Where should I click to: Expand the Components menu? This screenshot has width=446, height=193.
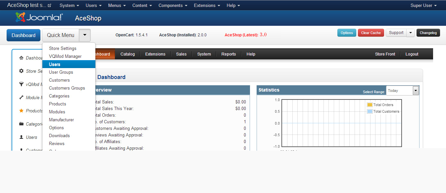point(173,6)
